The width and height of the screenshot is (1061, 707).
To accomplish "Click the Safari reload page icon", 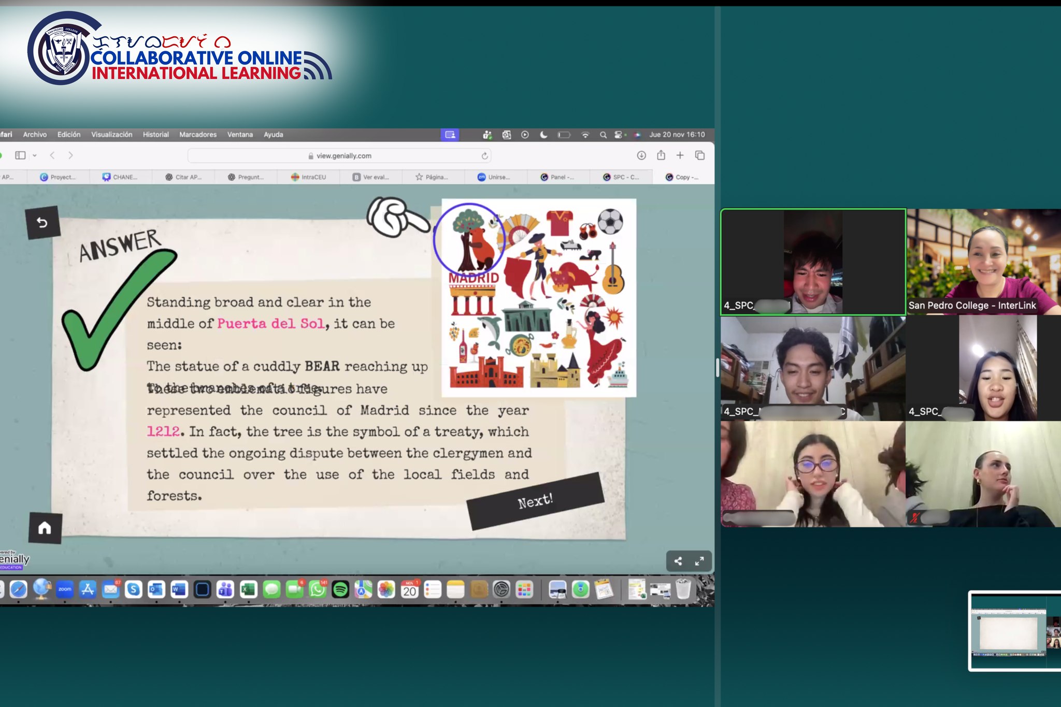I will point(484,156).
